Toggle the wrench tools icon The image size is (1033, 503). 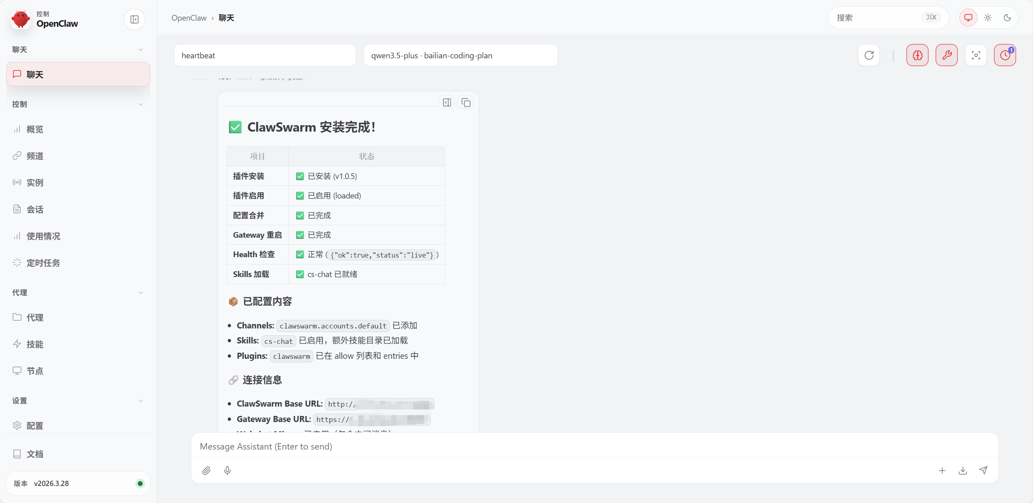946,55
